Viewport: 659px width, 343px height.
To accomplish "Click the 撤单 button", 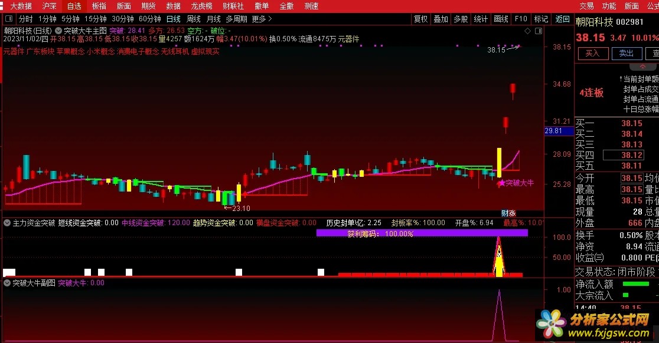I will 262,6.
